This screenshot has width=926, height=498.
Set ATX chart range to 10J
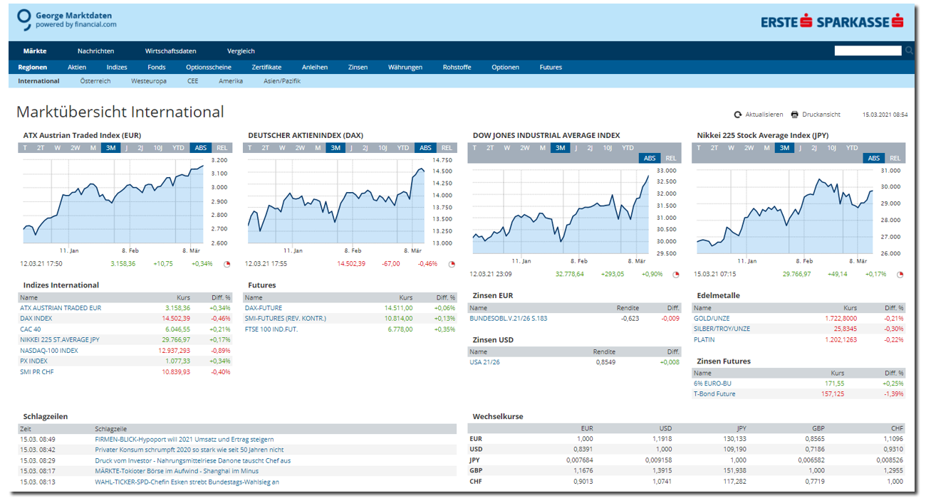pyautogui.click(x=158, y=148)
